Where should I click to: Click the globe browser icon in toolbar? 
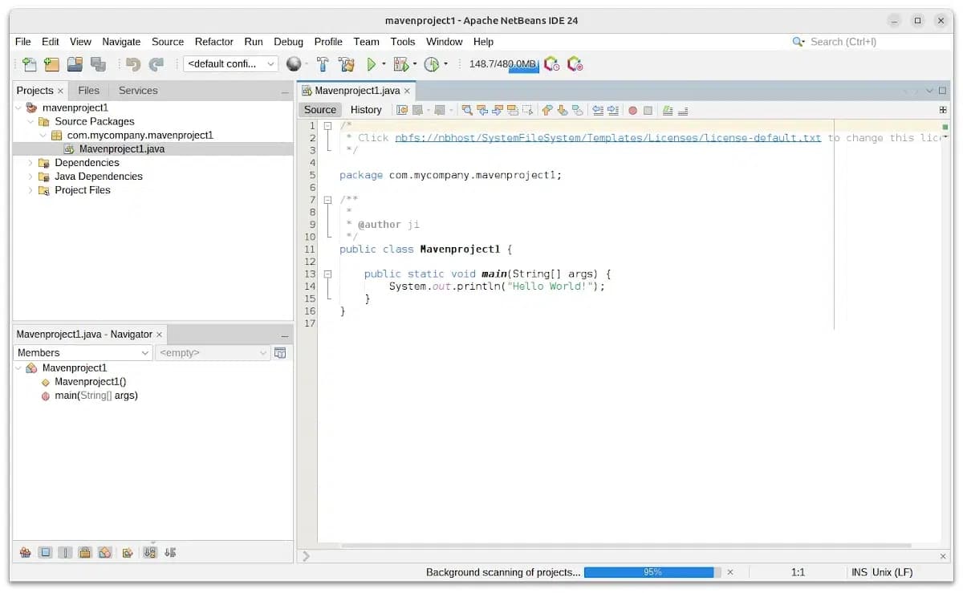294,64
